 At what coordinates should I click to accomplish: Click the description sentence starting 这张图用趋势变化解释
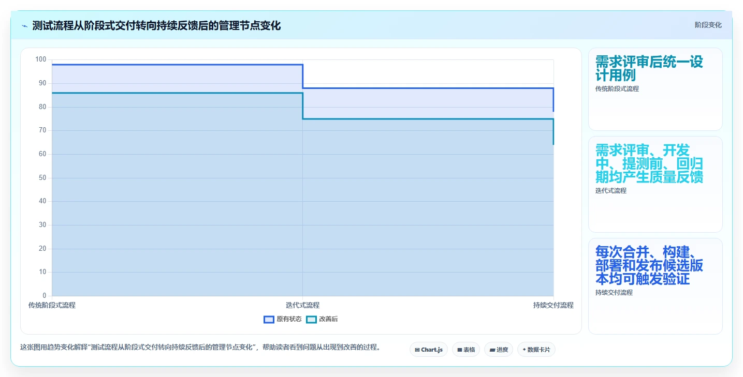pyautogui.click(x=200, y=348)
